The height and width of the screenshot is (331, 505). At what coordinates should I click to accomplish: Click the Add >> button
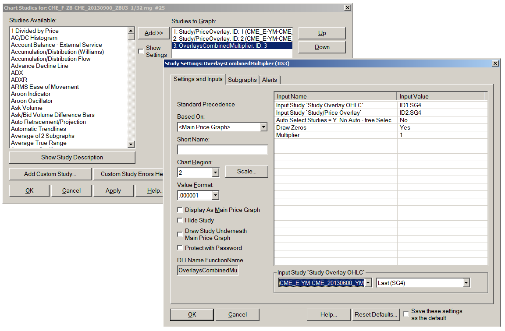(153, 33)
